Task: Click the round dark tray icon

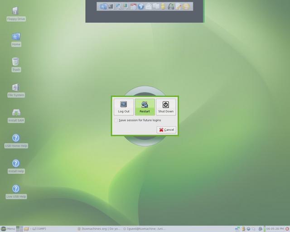Action: [x=249, y=229]
